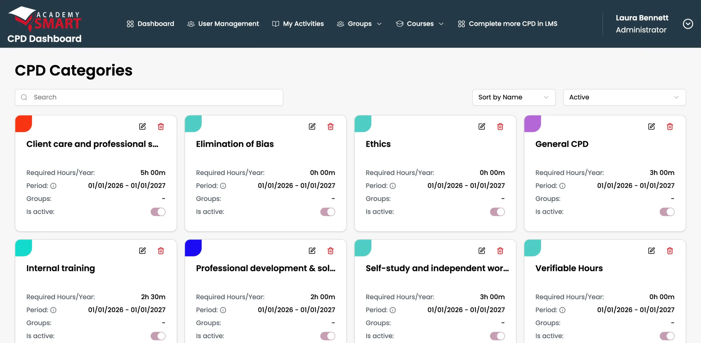This screenshot has width=701, height=343.
Task: Open My Activities
Action: [298, 24]
